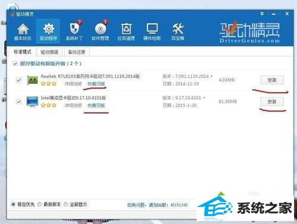The width and height of the screenshot is (297, 224).
Task: Uncheck the Realtek RTL81XX driver checkbox
Action: pyautogui.click(x=18, y=80)
